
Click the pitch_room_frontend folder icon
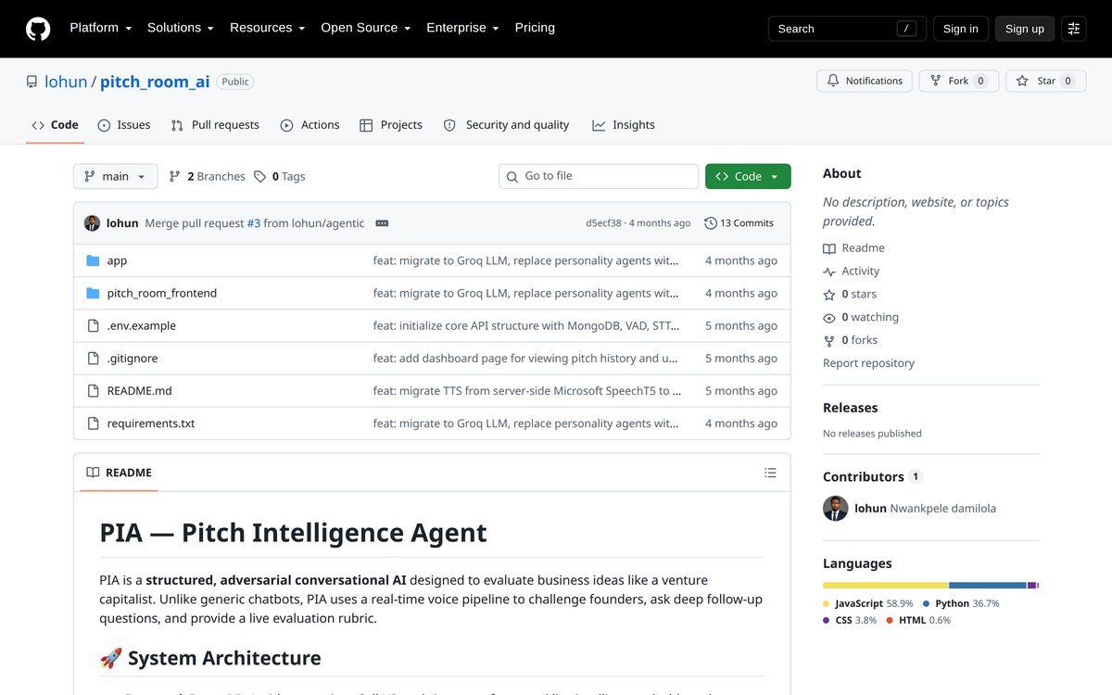pyautogui.click(x=93, y=293)
